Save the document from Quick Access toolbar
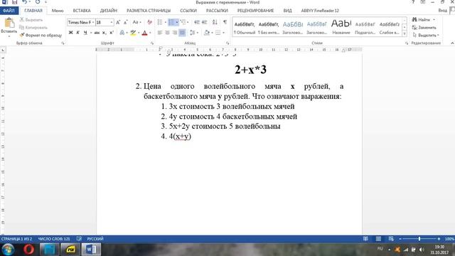 click(x=14, y=2)
